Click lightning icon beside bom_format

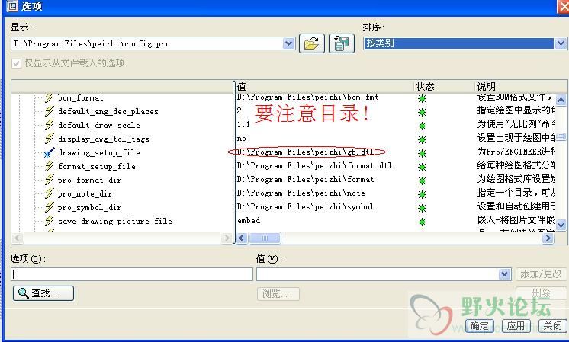click(50, 97)
